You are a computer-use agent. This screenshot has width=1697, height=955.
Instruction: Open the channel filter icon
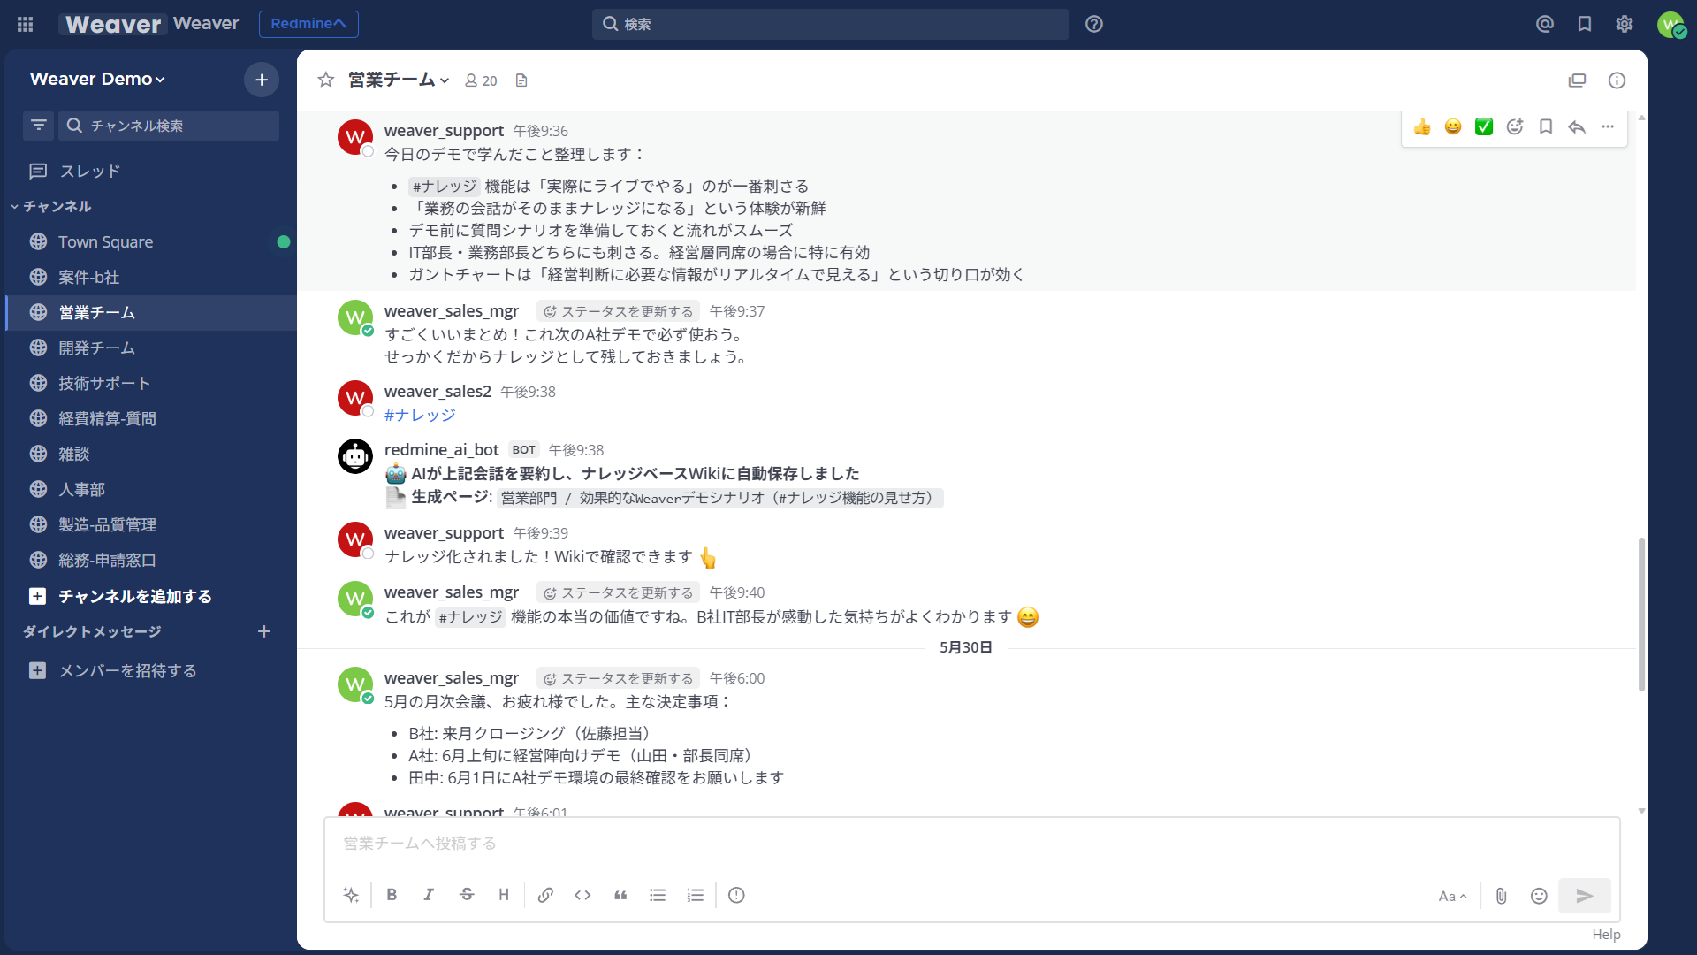click(38, 126)
